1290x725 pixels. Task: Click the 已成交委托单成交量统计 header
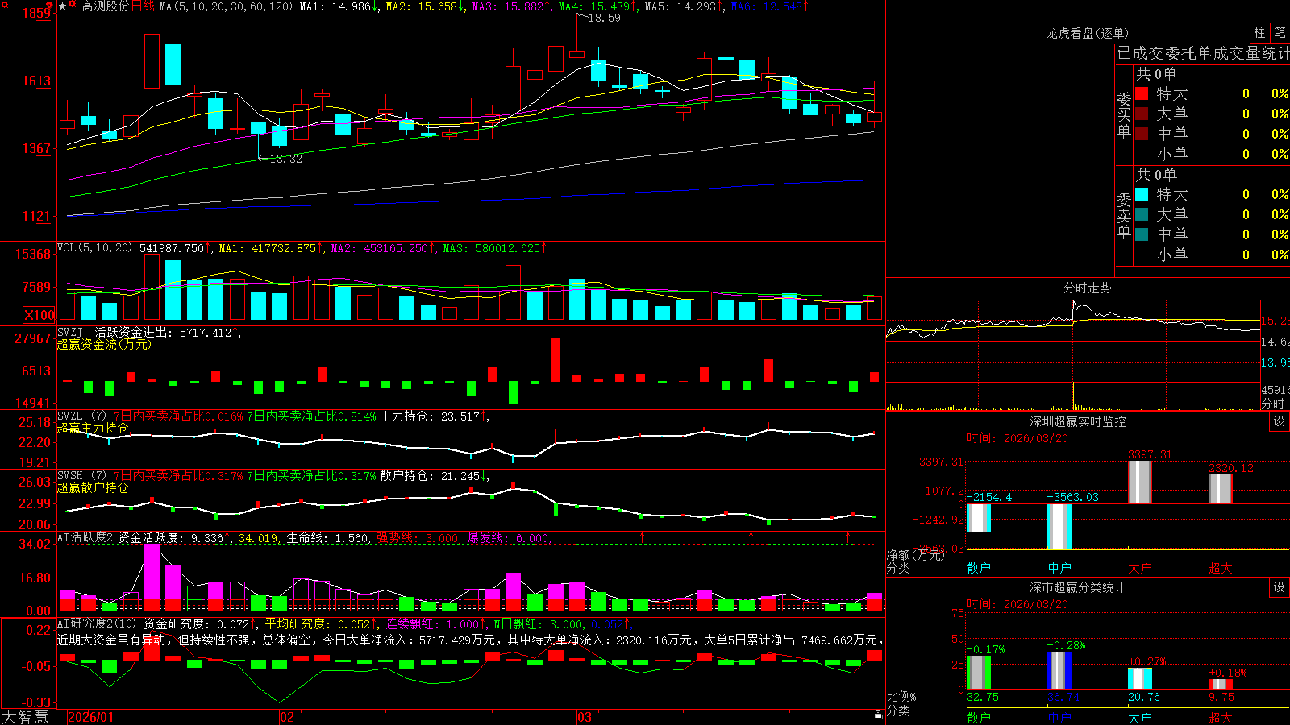click(1203, 53)
